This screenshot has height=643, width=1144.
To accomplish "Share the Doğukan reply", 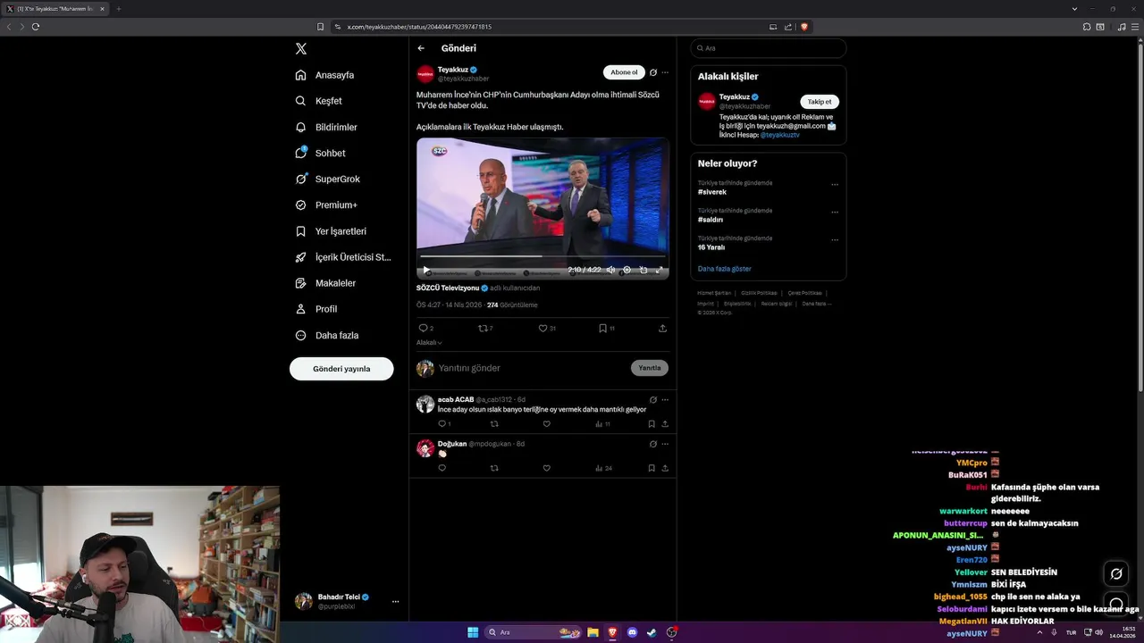I will 665,468.
